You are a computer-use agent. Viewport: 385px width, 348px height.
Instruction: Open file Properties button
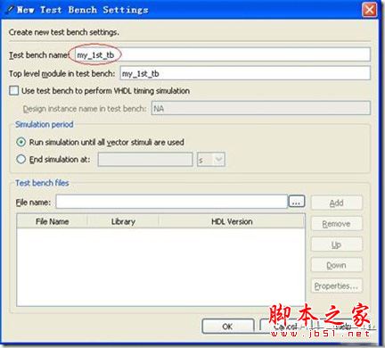pyautogui.click(x=337, y=286)
